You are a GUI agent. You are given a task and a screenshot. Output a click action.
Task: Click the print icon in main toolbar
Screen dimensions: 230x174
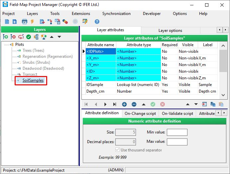point(24,22)
